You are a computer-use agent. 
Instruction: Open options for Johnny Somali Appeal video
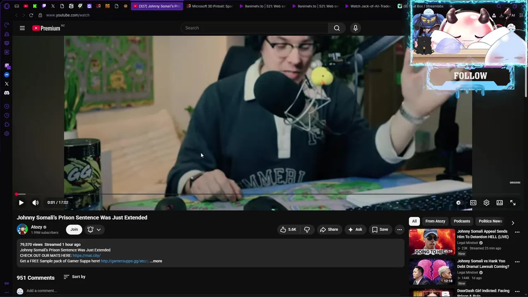point(517,232)
